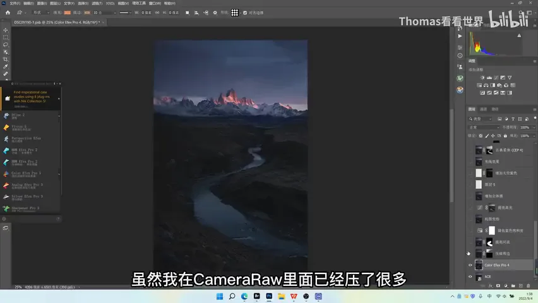The height and width of the screenshot is (303, 538).
Task: Click the delete layer trash icon
Action: click(529, 285)
